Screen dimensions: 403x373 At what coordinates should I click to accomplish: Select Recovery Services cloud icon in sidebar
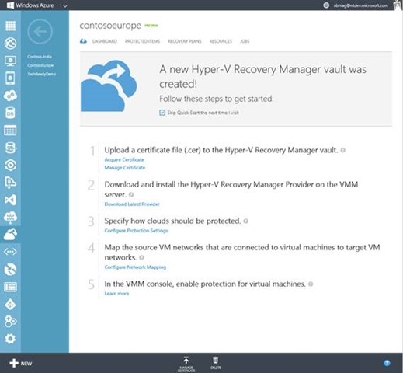click(x=10, y=235)
